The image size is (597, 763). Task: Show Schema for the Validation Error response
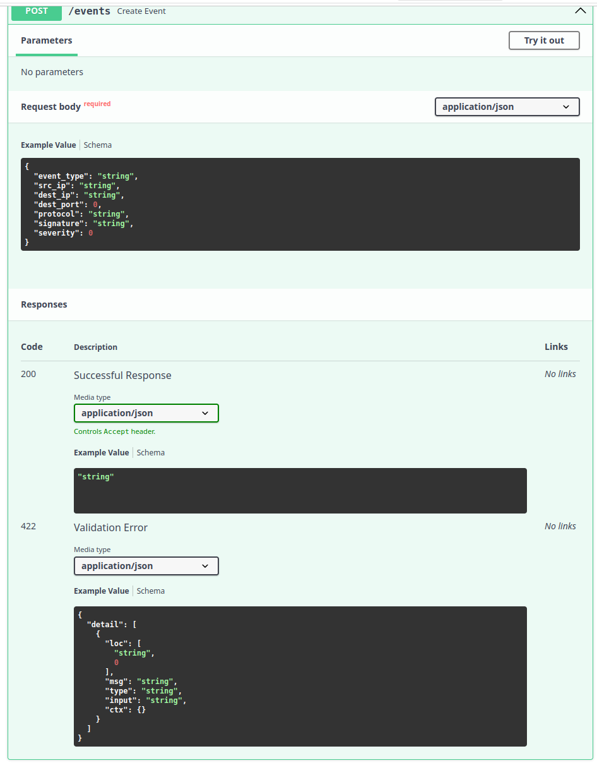151,591
